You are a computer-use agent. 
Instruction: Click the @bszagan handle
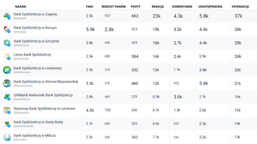[20, 18]
